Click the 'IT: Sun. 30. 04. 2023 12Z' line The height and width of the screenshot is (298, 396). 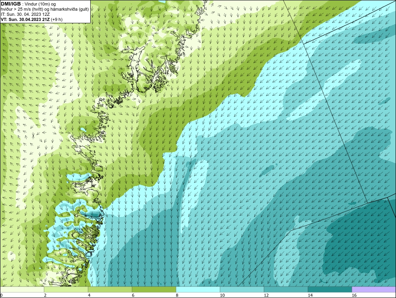(x=25, y=14)
